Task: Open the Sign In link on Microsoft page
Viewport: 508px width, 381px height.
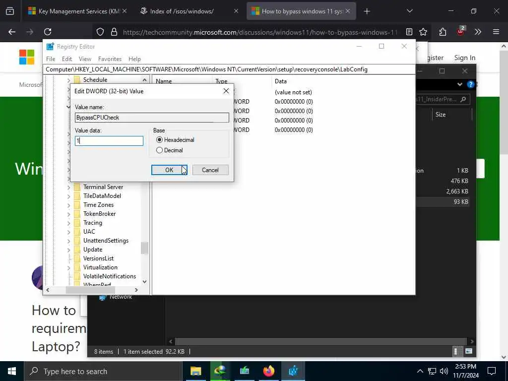Action: [x=464, y=58]
